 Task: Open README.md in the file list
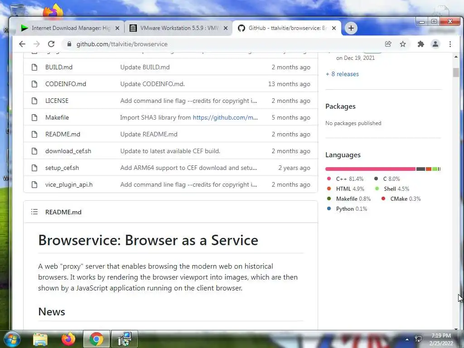tap(63, 134)
